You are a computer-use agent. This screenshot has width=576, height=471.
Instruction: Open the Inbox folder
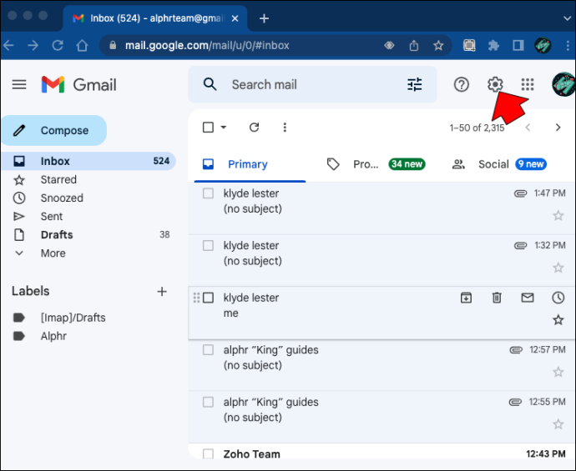point(88,161)
